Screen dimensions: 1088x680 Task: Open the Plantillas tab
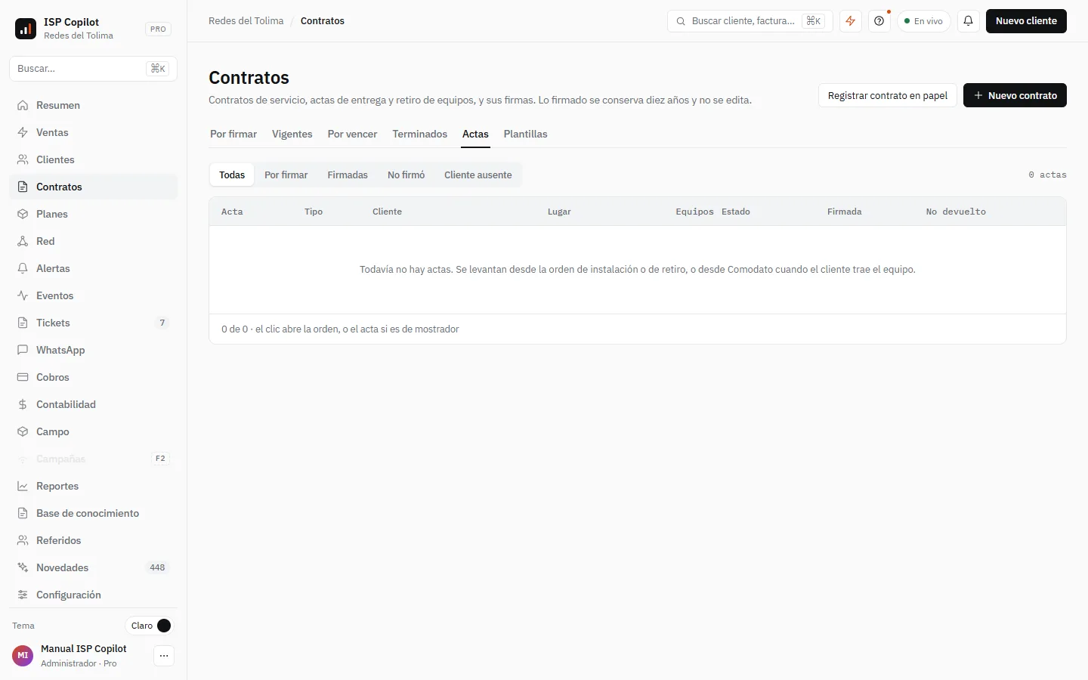point(526,134)
